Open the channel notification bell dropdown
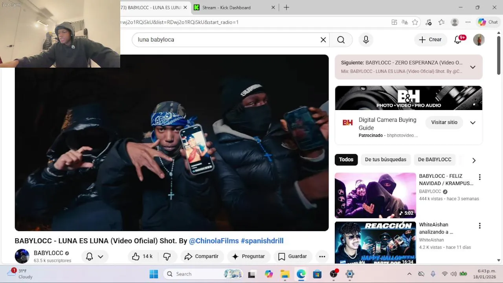 coord(95,256)
